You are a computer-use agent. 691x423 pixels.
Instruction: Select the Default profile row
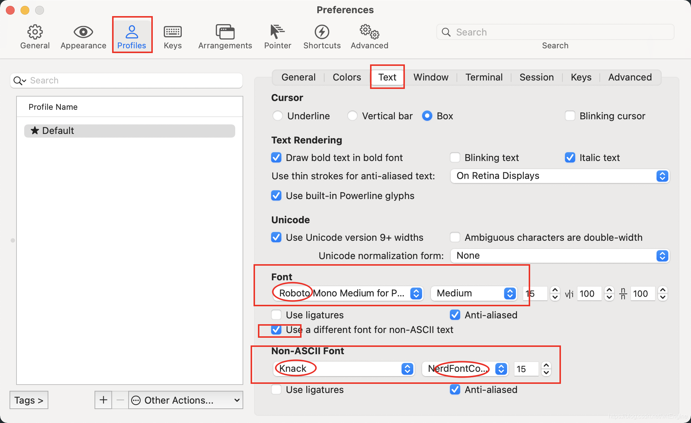[130, 131]
